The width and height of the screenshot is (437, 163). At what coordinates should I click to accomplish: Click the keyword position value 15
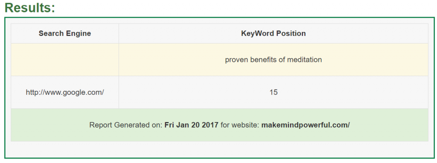tap(274, 92)
